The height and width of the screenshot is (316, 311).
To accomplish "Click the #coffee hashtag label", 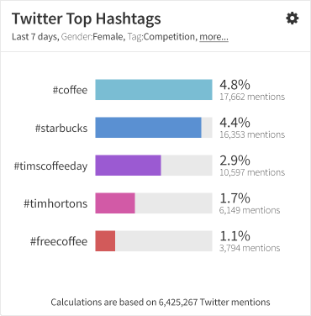I will pos(70,90).
